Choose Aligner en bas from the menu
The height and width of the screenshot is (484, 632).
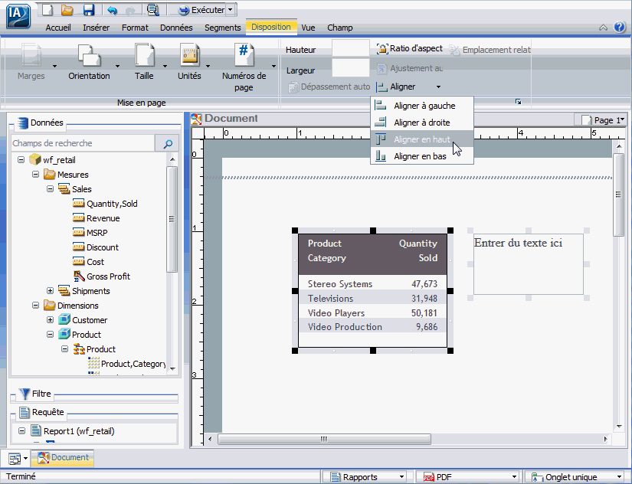coord(421,156)
